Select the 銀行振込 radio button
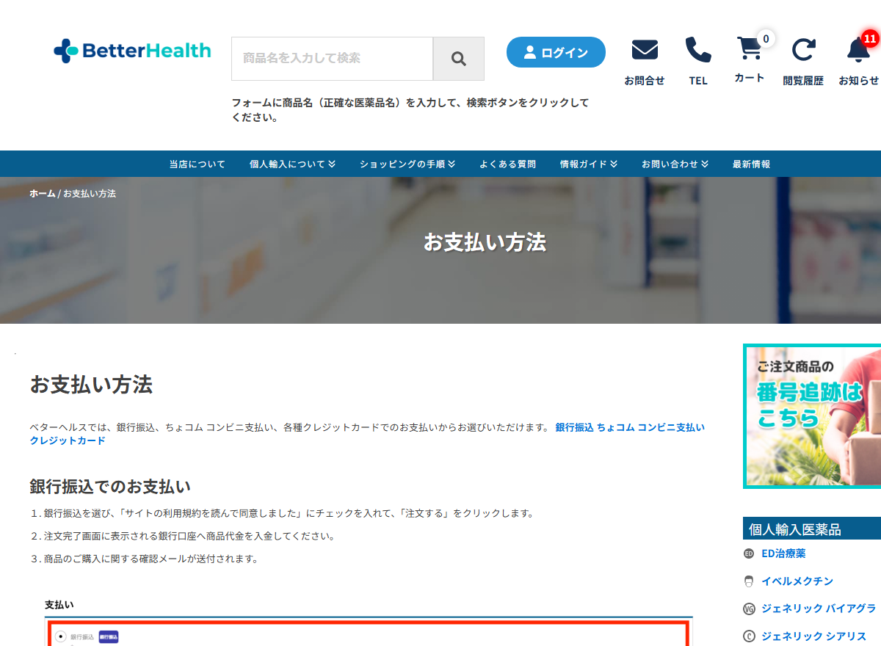 pyautogui.click(x=61, y=636)
